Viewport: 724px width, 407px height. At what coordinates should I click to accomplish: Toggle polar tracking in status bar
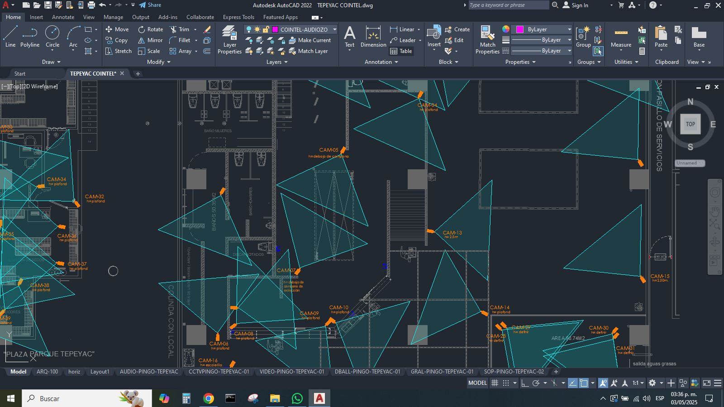(x=536, y=383)
